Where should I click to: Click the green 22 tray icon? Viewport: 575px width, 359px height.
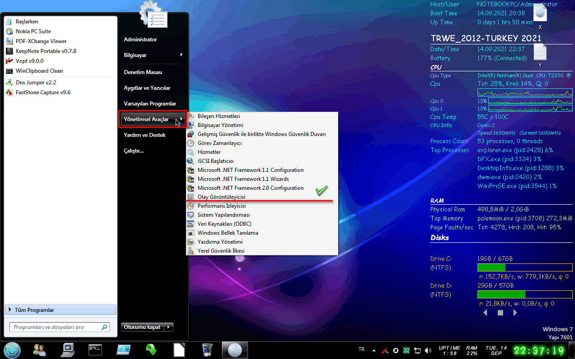point(406,350)
